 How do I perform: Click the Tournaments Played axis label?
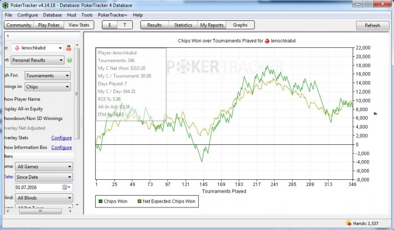point(224,191)
